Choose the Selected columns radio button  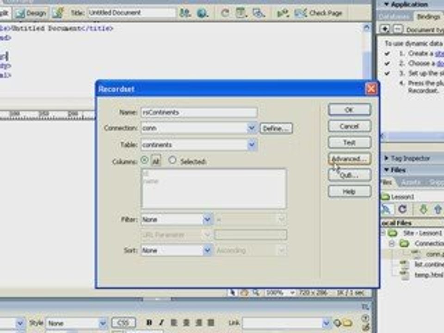coord(172,160)
